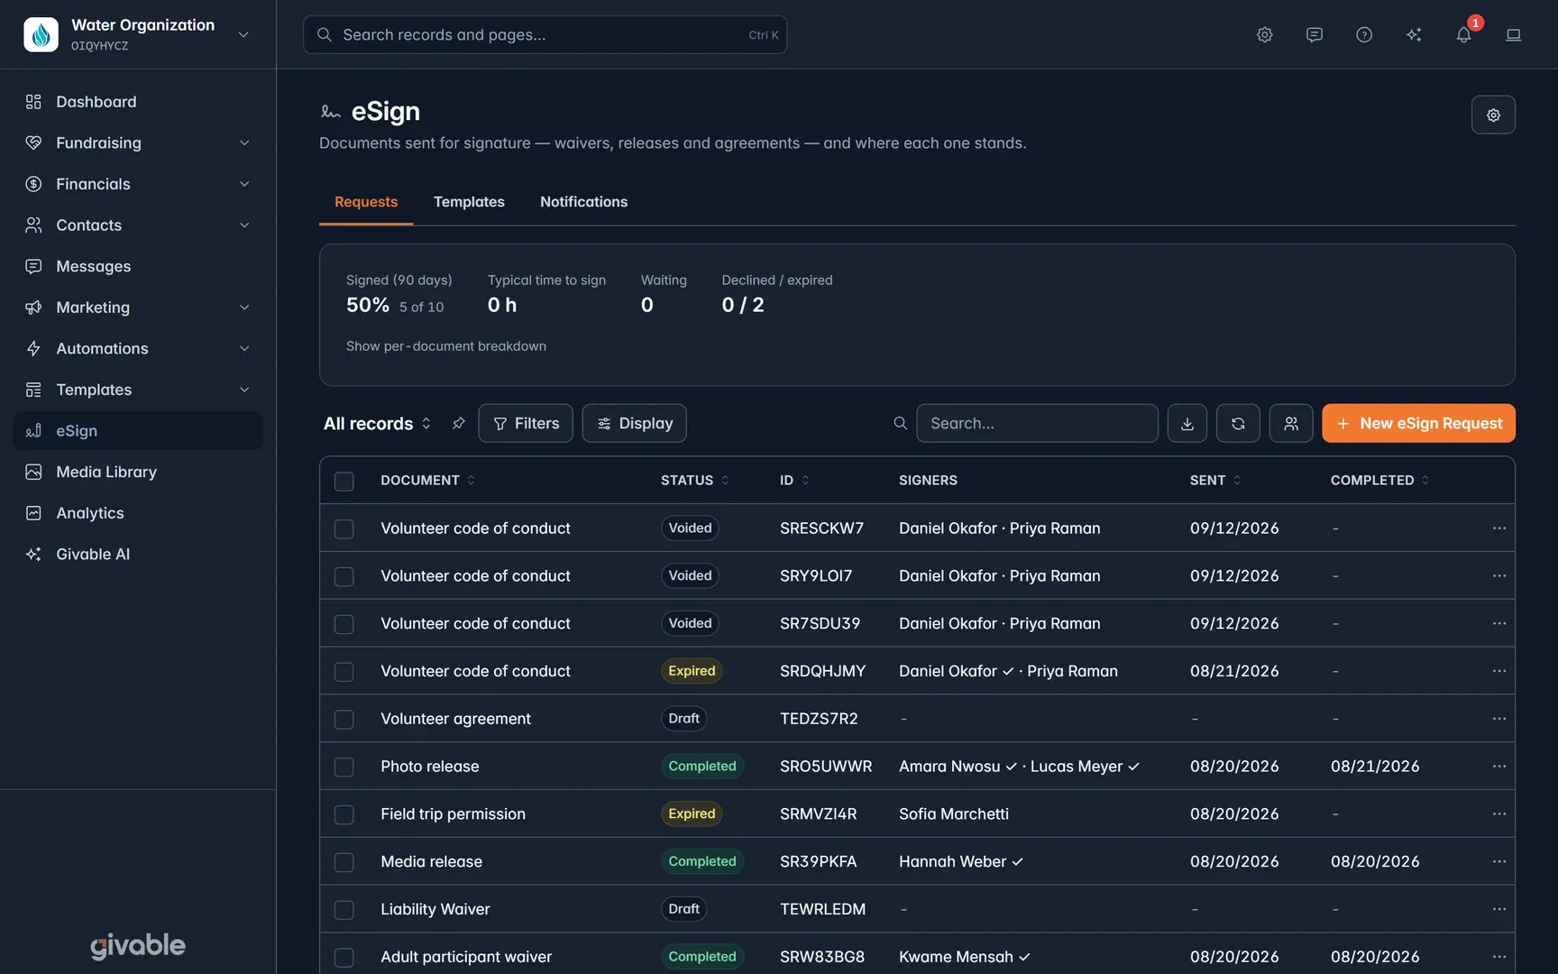This screenshot has width=1558, height=974.
Task: Open the chat messages icon in header
Action: coord(1315,34)
